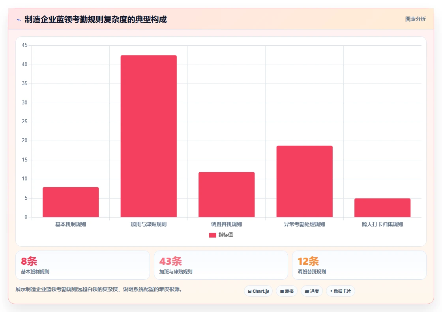Click the 图表分析 label in header

click(415, 19)
